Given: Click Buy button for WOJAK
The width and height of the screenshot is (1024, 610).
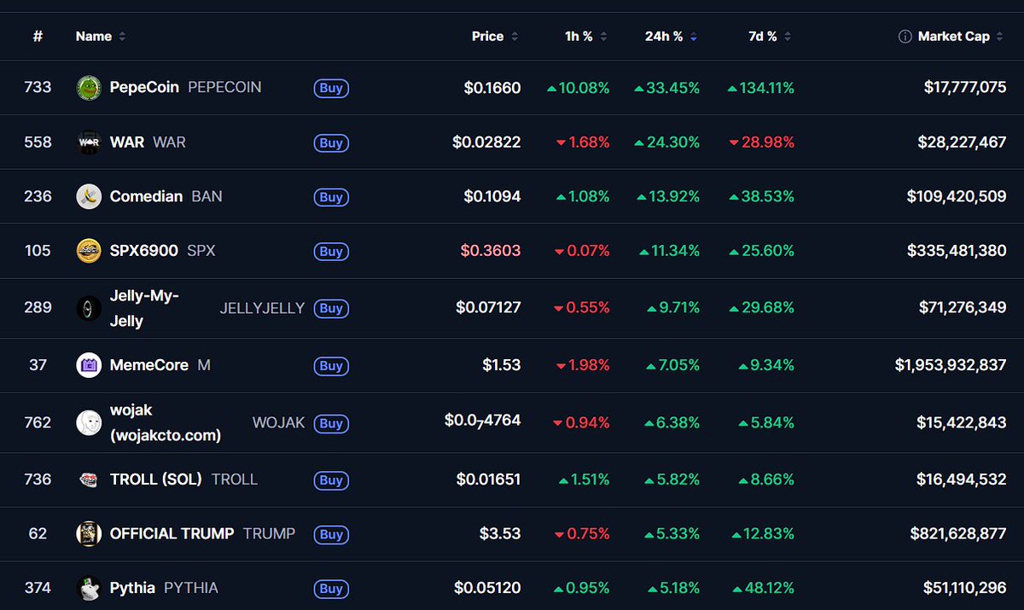Looking at the screenshot, I should [x=331, y=423].
